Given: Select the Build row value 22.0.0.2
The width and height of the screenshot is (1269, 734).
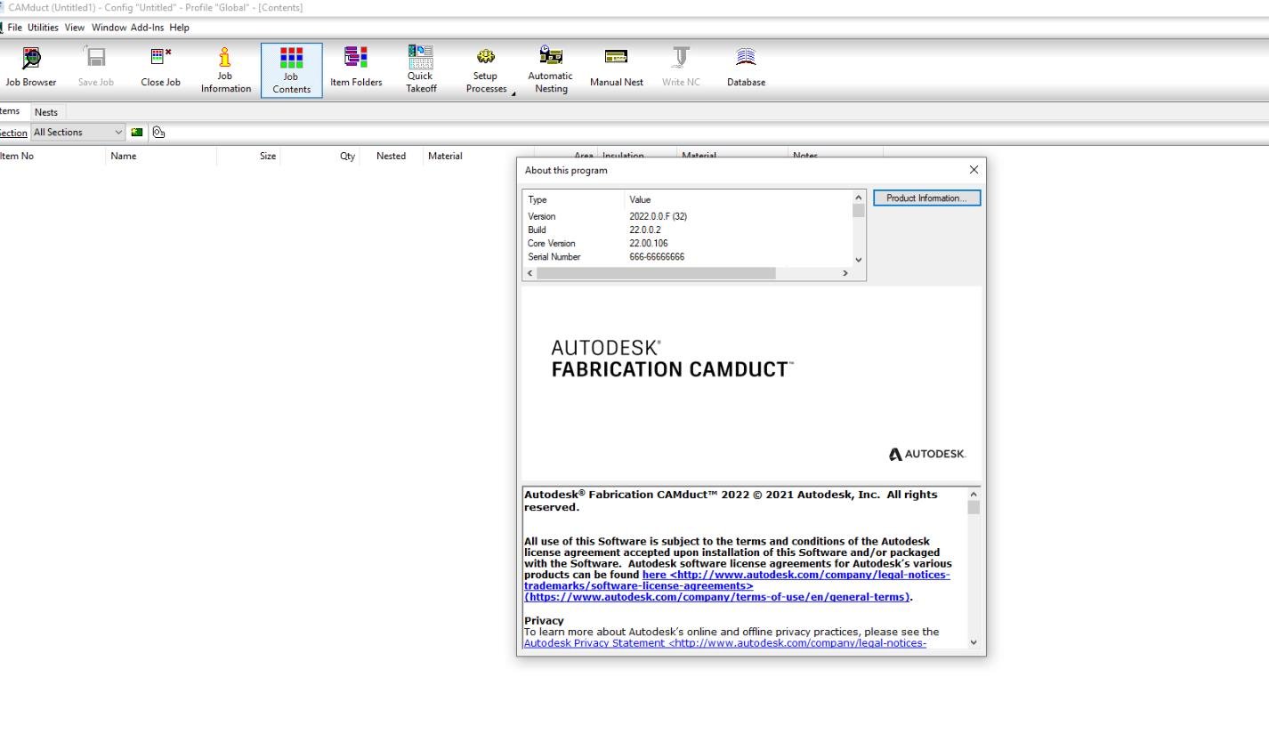Looking at the screenshot, I should click(x=644, y=230).
